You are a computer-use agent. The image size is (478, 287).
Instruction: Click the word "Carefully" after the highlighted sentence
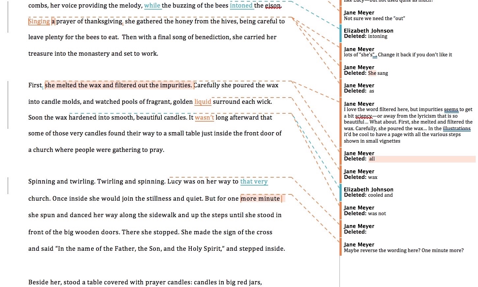pos(207,85)
